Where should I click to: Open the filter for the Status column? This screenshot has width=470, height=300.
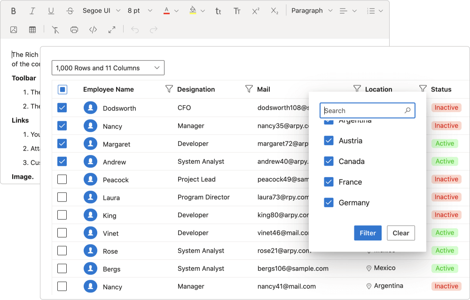click(x=422, y=89)
